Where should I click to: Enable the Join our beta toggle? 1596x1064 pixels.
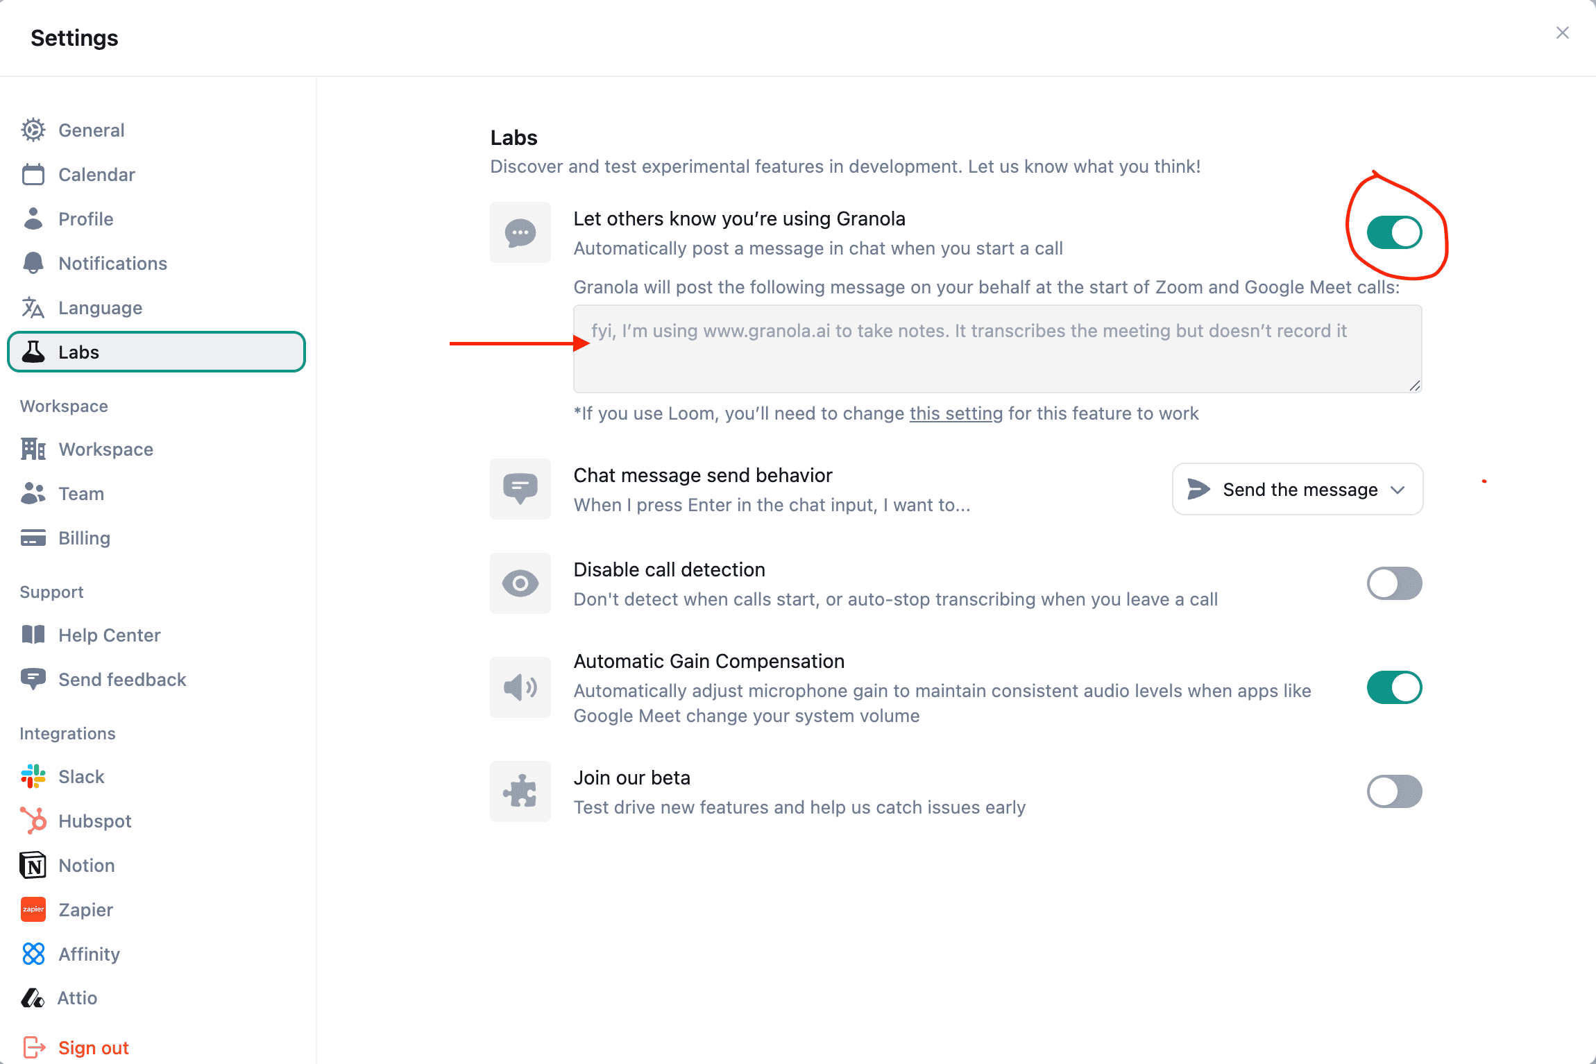(x=1394, y=791)
